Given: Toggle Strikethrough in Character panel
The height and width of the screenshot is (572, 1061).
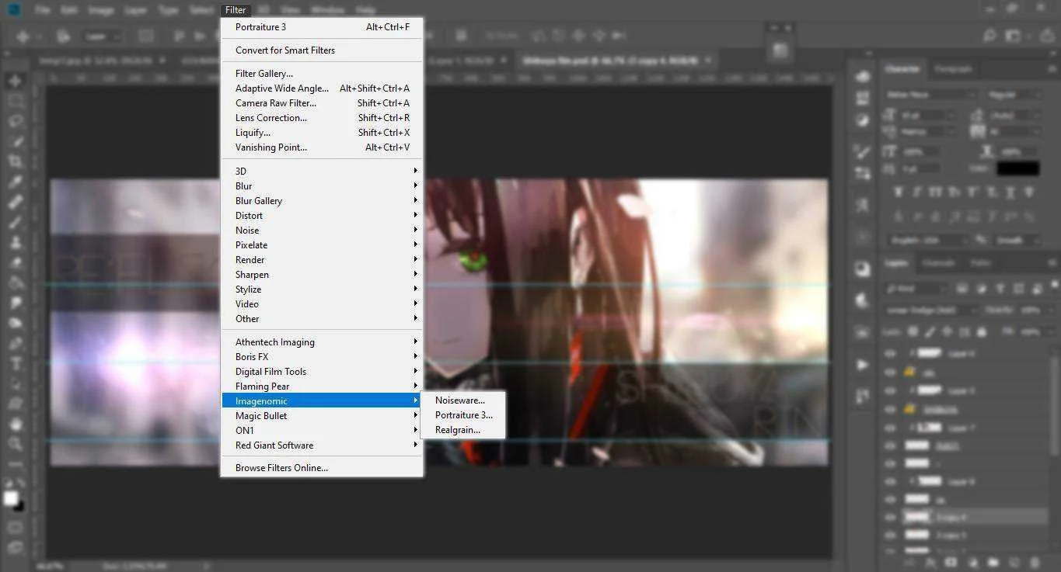Looking at the screenshot, I should coord(1029,192).
